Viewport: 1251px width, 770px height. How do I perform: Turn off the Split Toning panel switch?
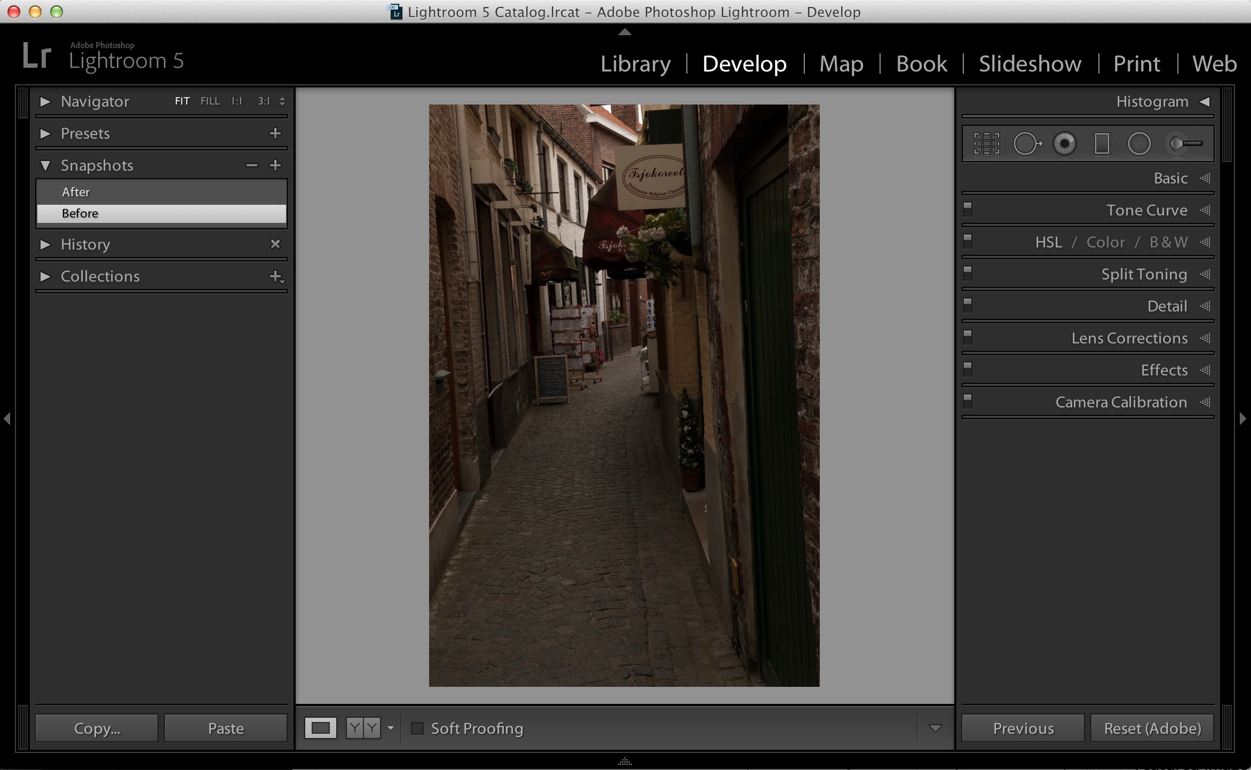coord(968,274)
